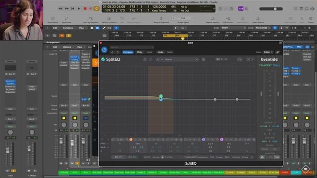Click the SplitEQ logo icon
Screen dimensions: 317x178
104,59
